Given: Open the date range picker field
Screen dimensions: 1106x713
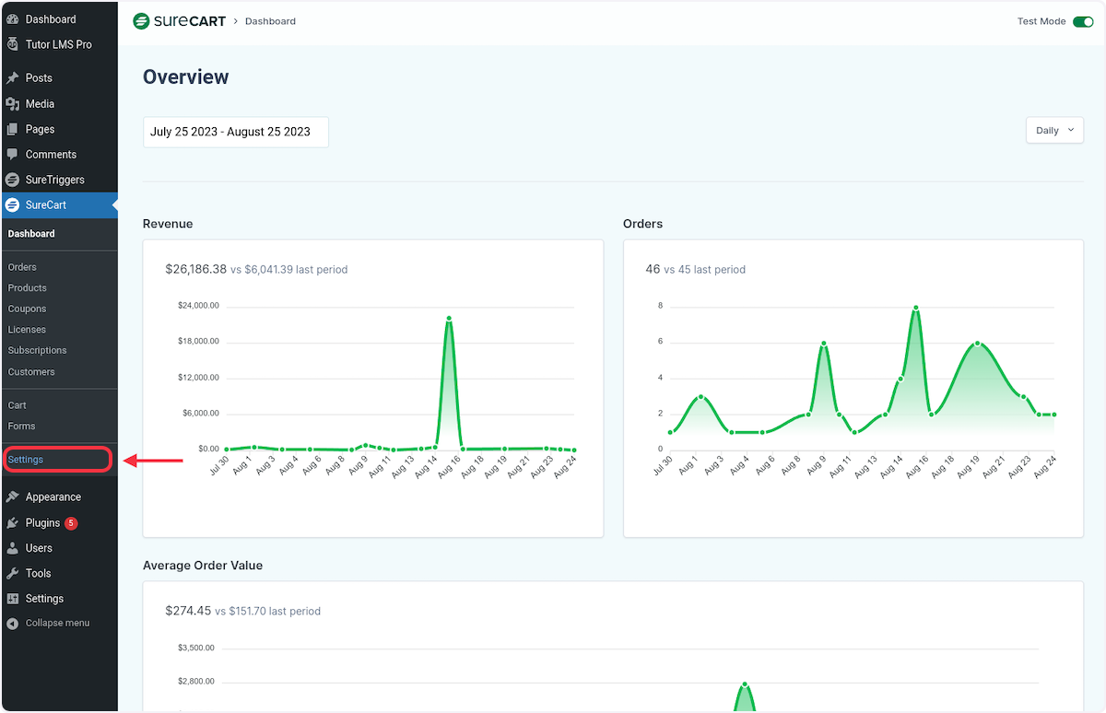Looking at the screenshot, I should (235, 132).
